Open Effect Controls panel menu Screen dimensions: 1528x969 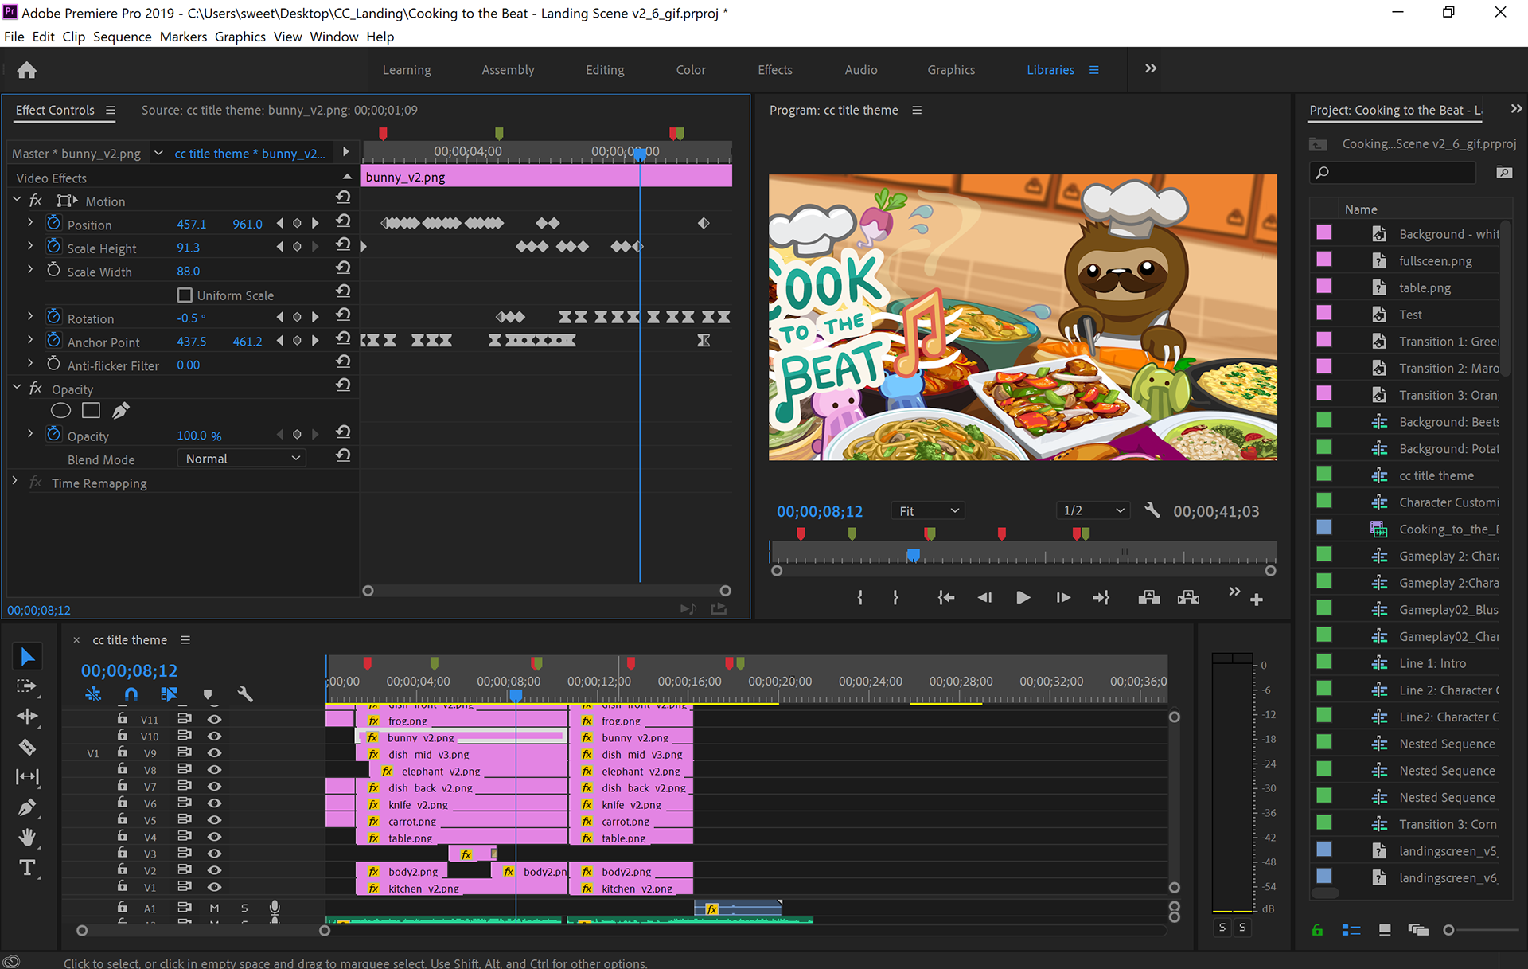[x=111, y=110]
